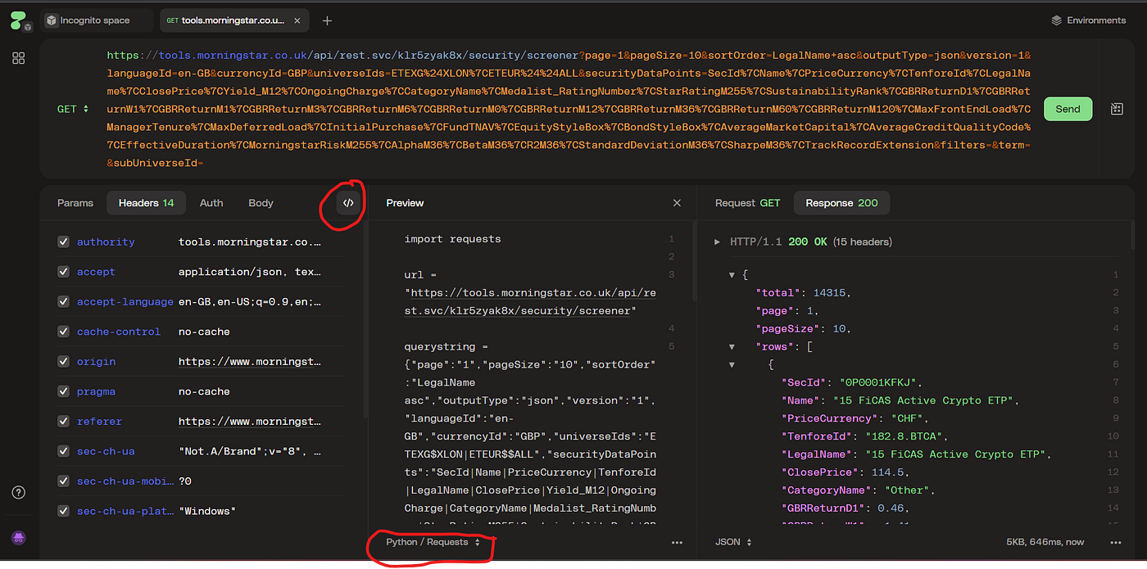Click the Incognito space cube icon
This screenshot has height=569, width=1147.
tap(52, 20)
